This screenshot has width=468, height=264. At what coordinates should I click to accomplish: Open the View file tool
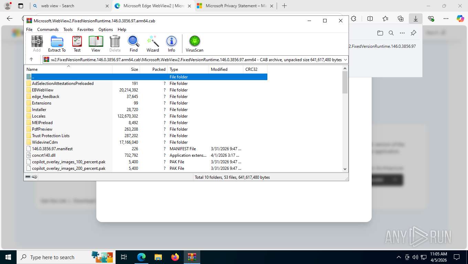[96, 44]
